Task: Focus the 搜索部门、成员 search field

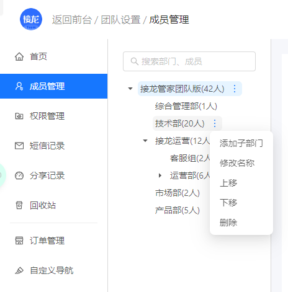Action: [x=189, y=61]
